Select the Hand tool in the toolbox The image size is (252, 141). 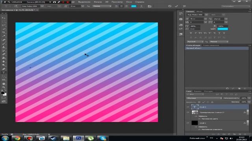[4, 83]
